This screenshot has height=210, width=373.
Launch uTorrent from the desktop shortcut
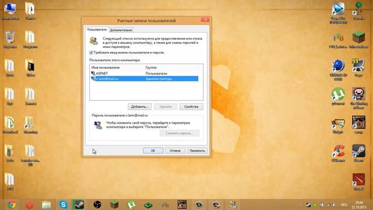pyautogui.click(x=338, y=96)
